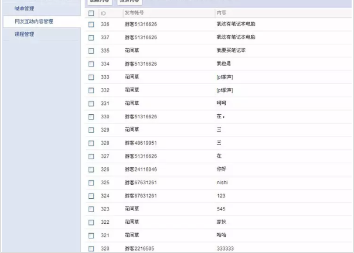The width and height of the screenshot is (354, 253).
Task: Click the ID cell 330
Action: [105, 117]
